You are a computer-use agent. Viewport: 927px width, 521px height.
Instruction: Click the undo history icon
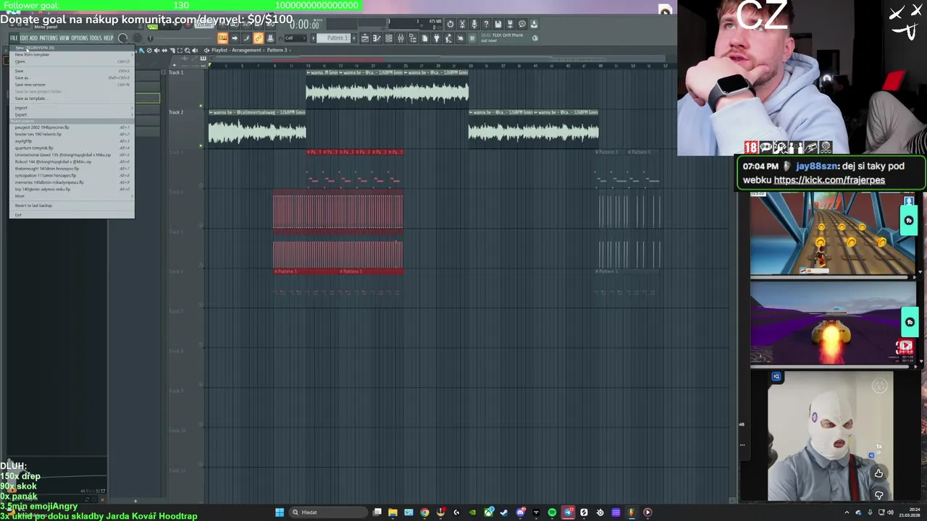pos(450,25)
